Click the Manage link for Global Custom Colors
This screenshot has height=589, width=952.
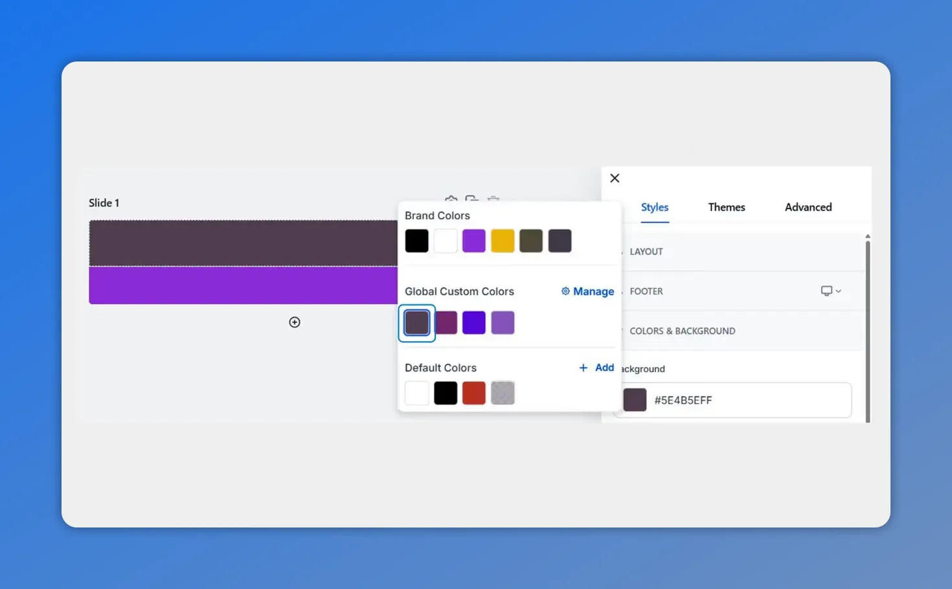pyautogui.click(x=593, y=291)
